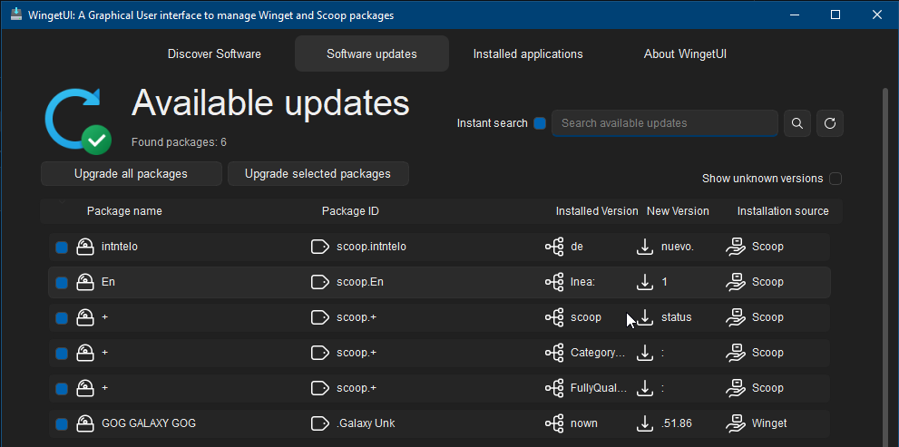Click the package icon next to intntelo

(85, 247)
